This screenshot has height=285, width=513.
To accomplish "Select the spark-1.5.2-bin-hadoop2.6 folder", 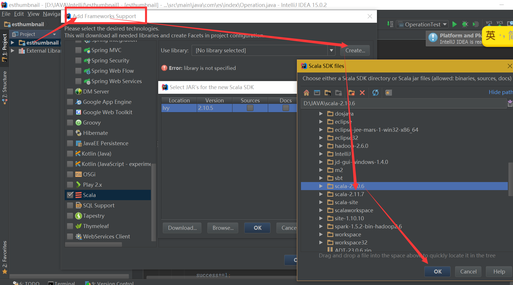I will click(368, 226).
